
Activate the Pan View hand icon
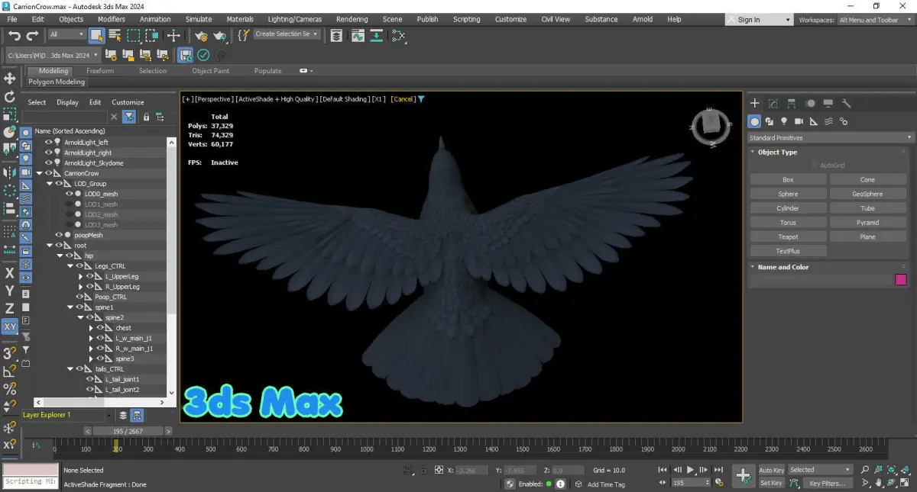(879, 483)
